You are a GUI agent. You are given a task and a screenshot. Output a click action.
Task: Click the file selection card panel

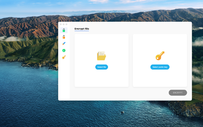[101, 60]
